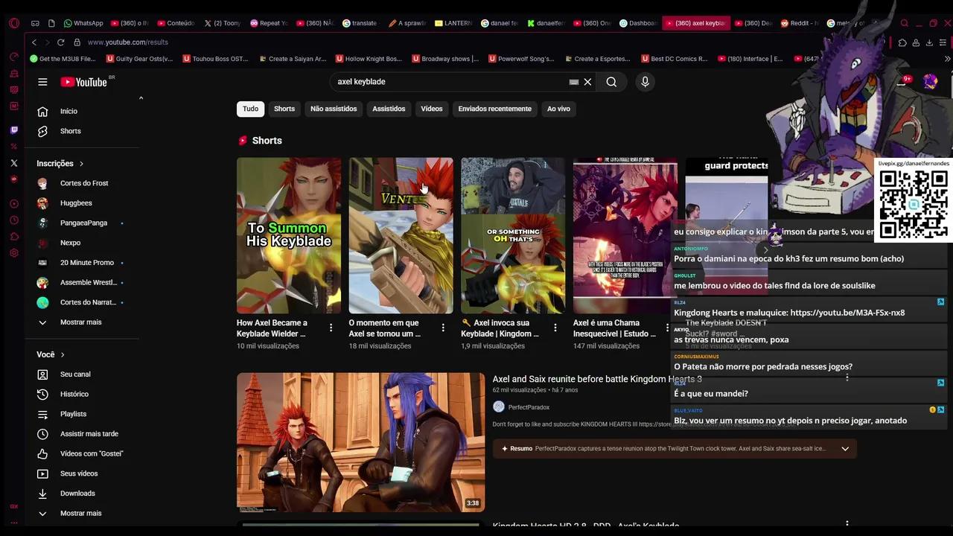Open browser extensions puzzle icon
The height and width of the screenshot is (536, 953).
pos(902,42)
